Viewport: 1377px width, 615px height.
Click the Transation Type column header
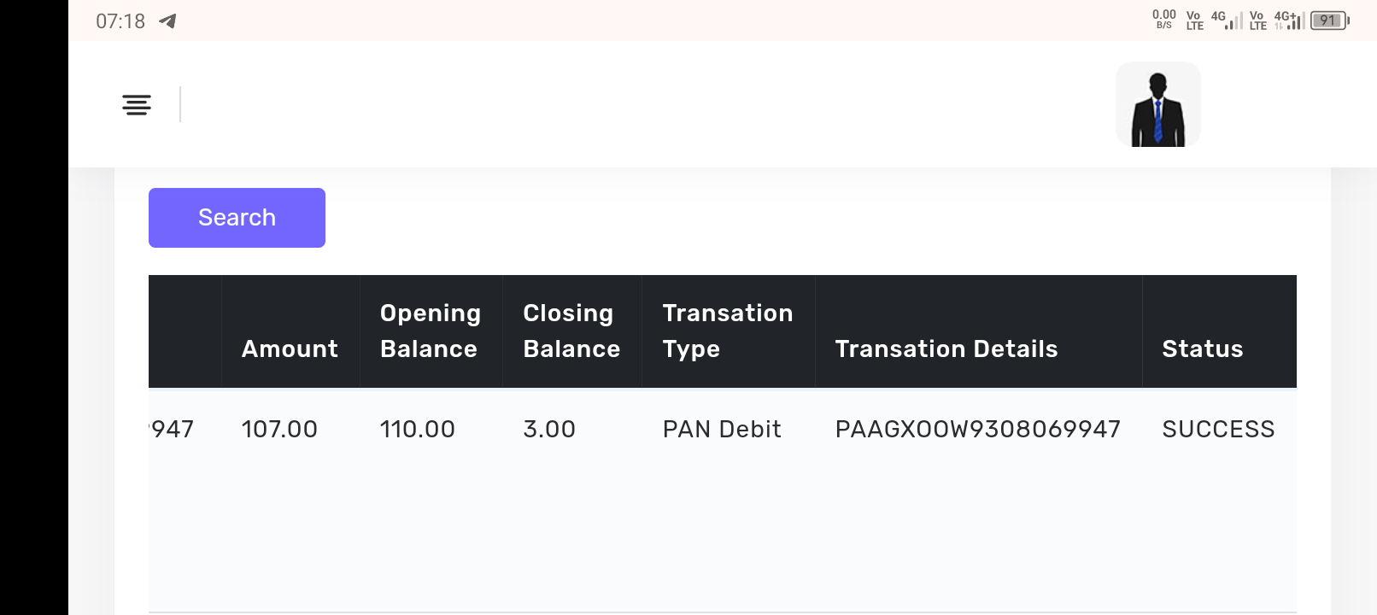728,331
